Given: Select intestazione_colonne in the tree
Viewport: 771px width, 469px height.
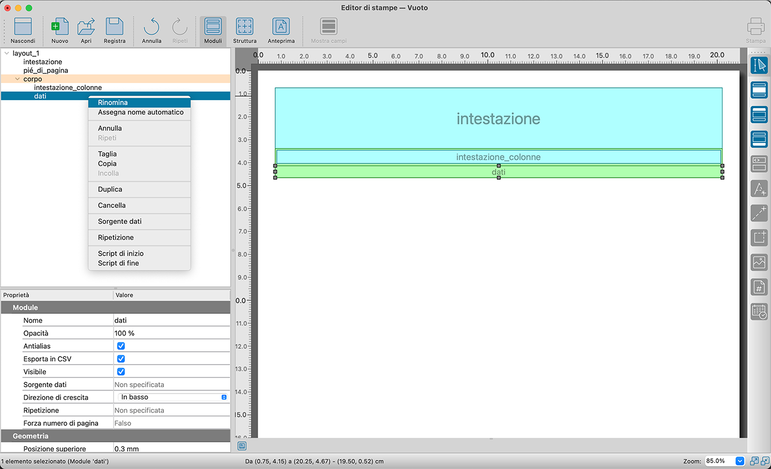Looking at the screenshot, I should point(68,87).
